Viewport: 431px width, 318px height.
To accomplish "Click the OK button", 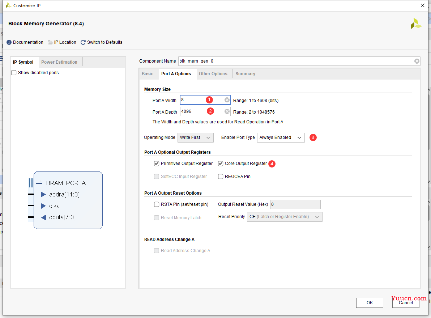I will (x=370, y=302).
